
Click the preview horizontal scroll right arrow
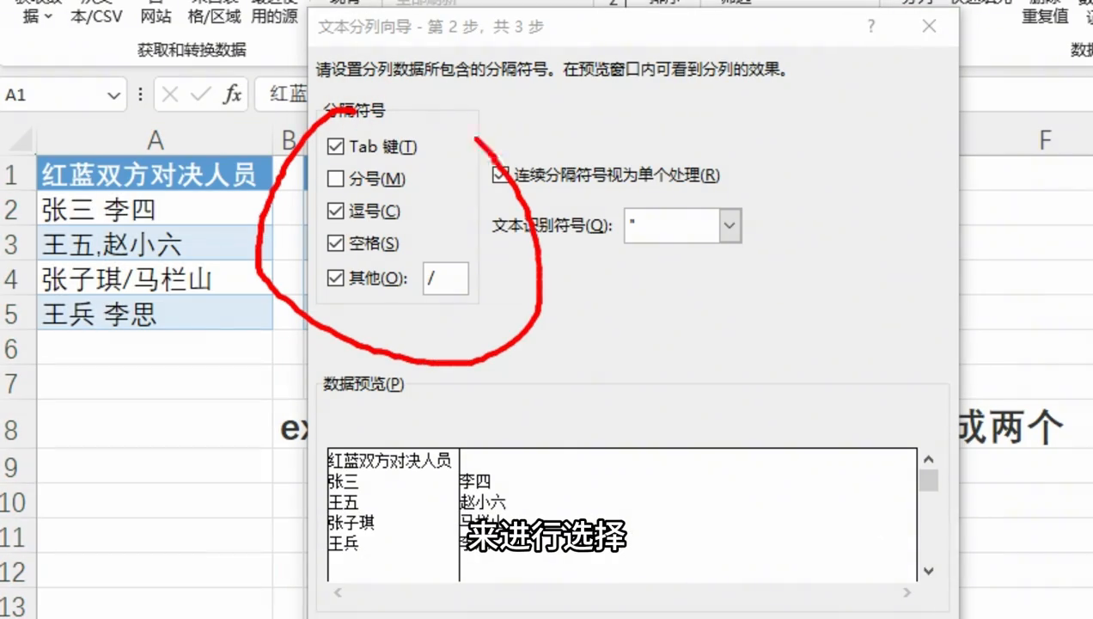pos(907,592)
